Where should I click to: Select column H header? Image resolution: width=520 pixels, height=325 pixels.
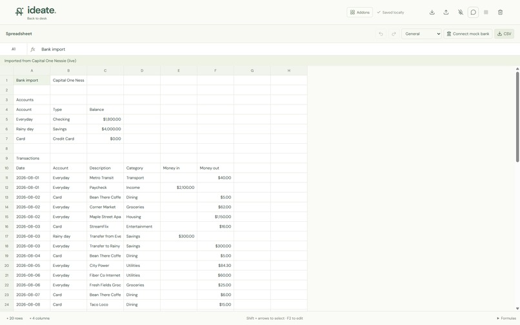[289, 71]
